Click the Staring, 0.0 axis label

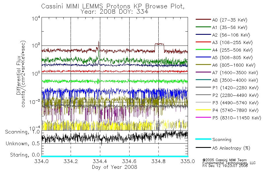click(25, 155)
